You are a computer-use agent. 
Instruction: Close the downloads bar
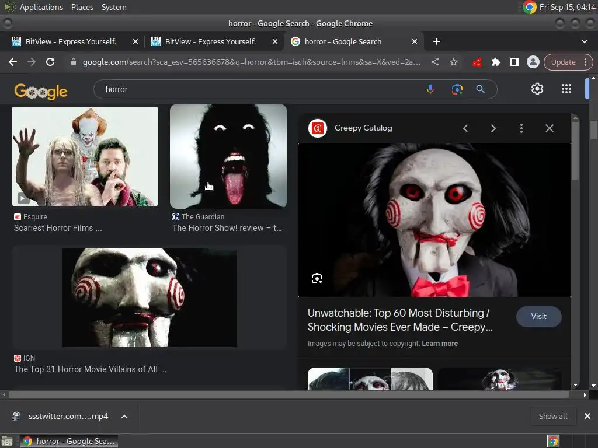click(587, 416)
